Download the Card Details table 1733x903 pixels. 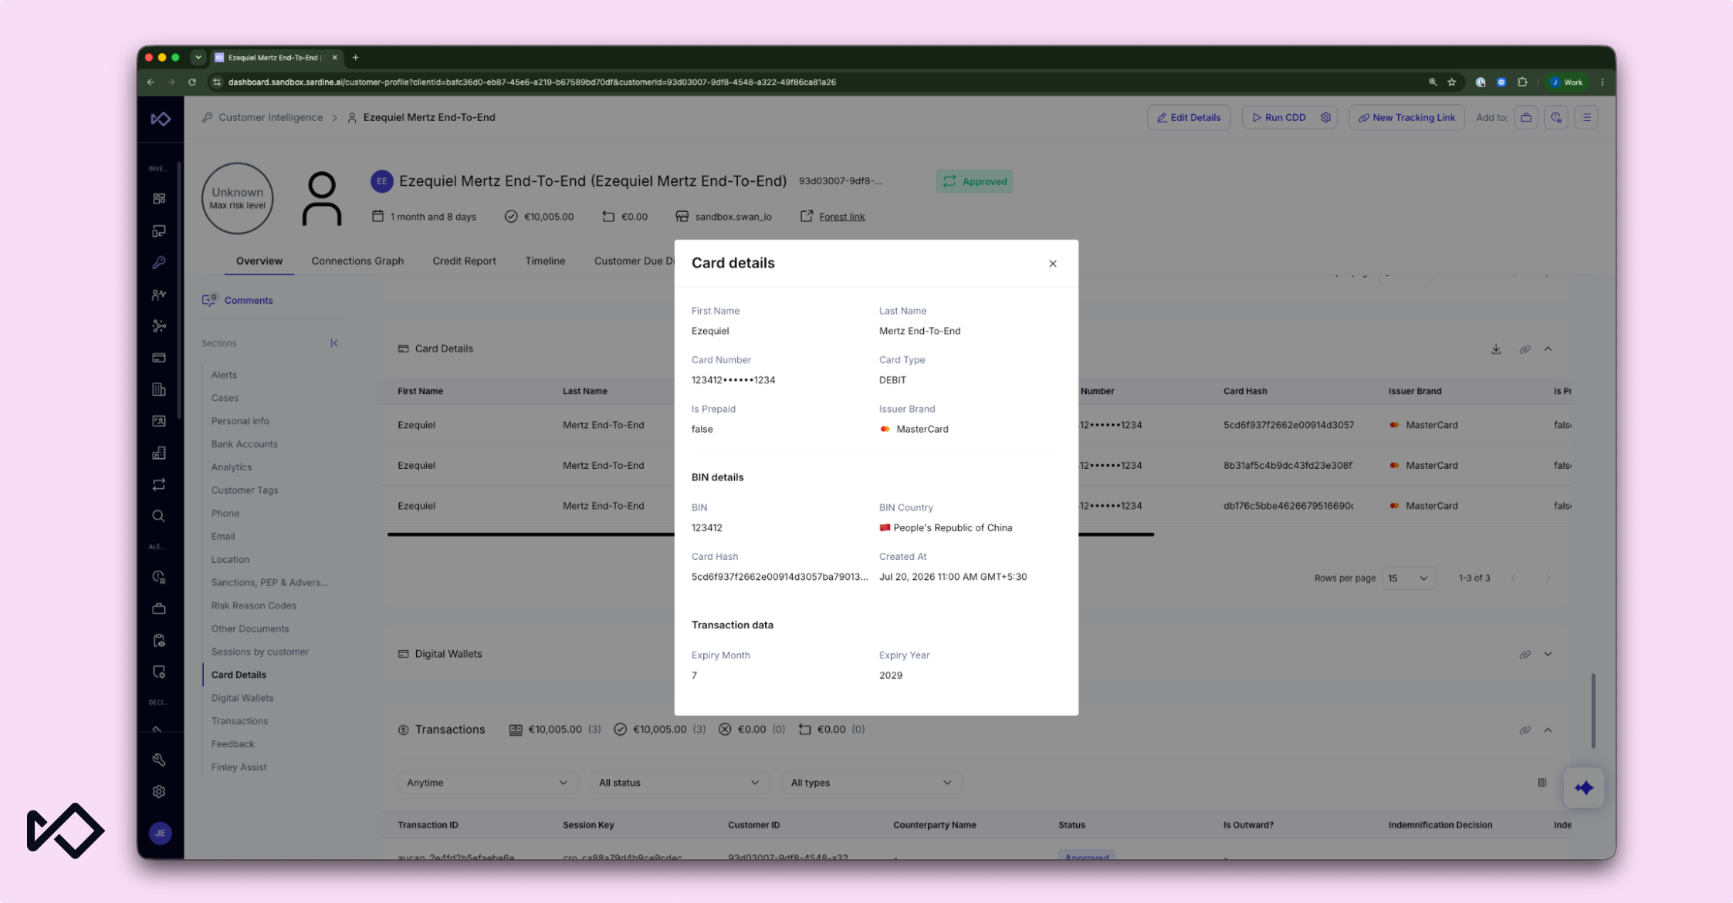pyautogui.click(x=1496, y=349)
